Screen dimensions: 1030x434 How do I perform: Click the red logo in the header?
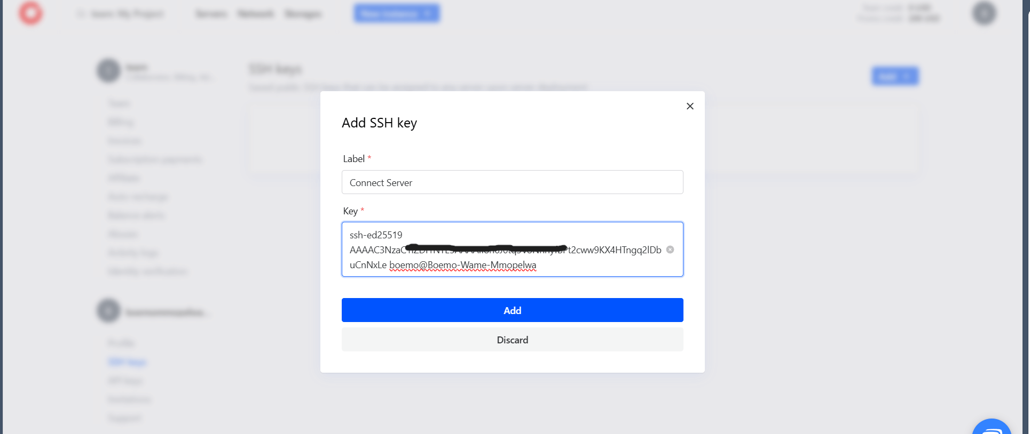[x=30, y=13]
